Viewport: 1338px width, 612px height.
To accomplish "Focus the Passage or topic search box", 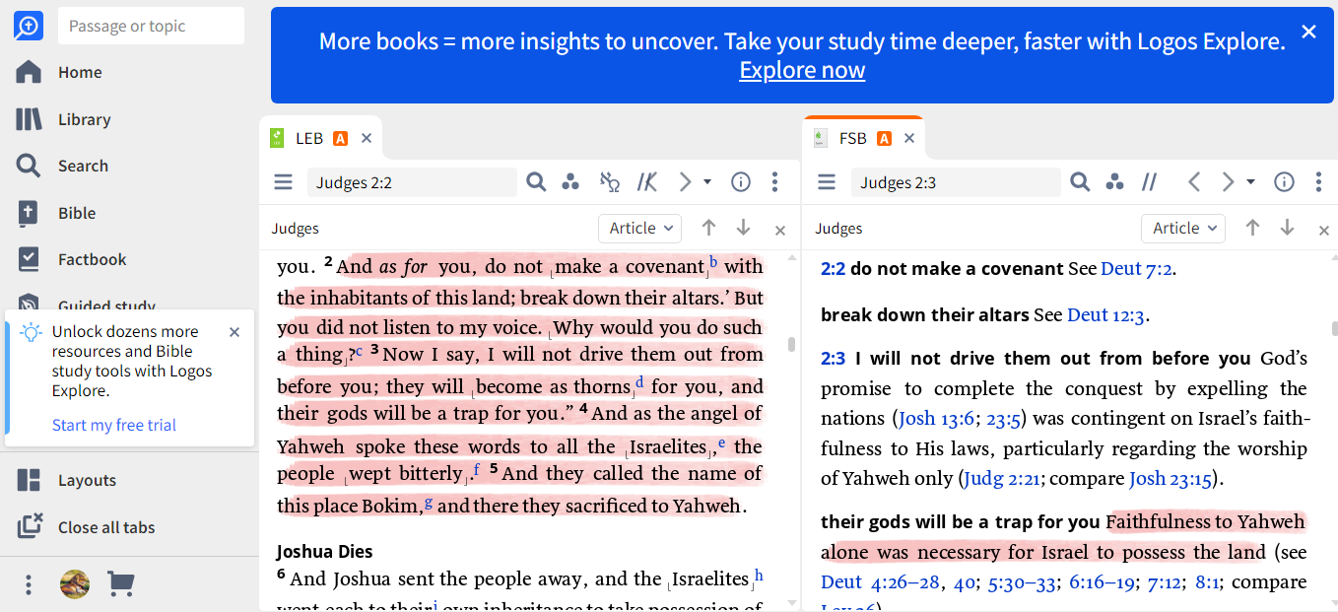I will (x=151, y=26).
